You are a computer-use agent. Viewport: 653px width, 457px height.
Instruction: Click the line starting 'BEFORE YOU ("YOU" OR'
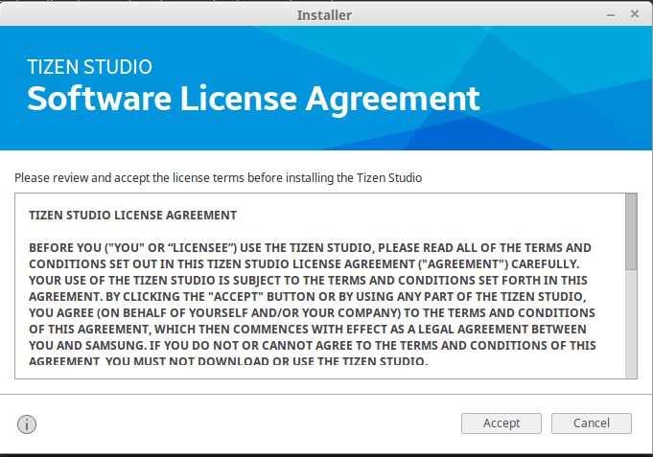point(310,248)
